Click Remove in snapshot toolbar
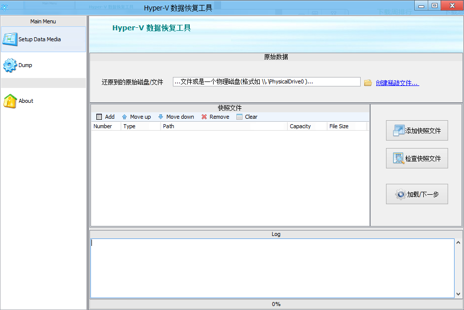Image resolution: width=464 pixels, height=310 pixels. coord(216,117)
